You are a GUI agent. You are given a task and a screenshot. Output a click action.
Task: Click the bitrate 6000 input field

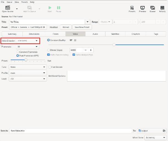click(x=76, y=50)
